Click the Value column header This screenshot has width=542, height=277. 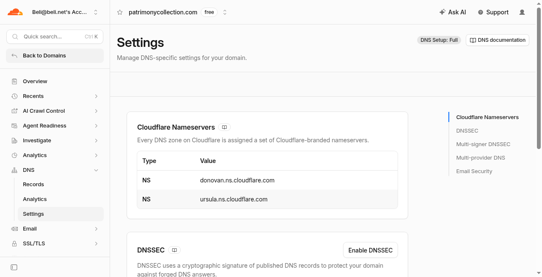208,161
